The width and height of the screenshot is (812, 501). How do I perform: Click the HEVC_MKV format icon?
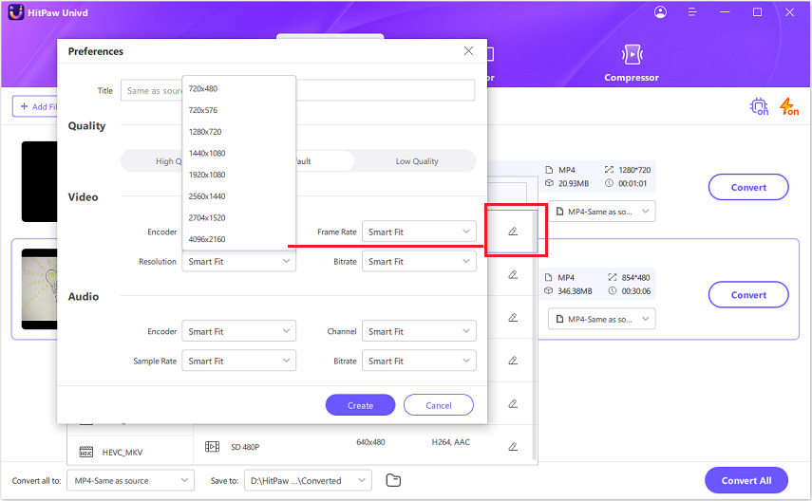point(86,453)
